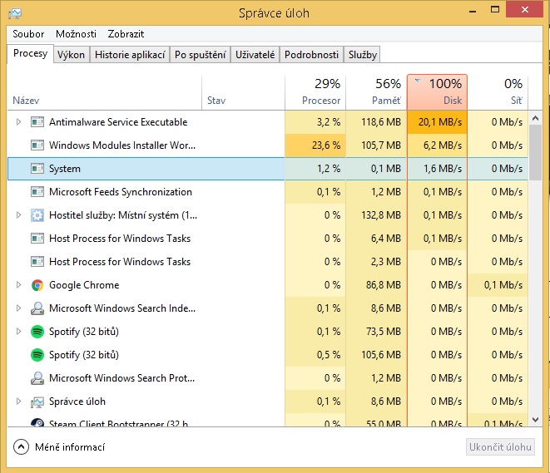Sort by the Název column header
The width and height of the screenshot is (550, 473).
pyautogui.click(x=105, y=92)
